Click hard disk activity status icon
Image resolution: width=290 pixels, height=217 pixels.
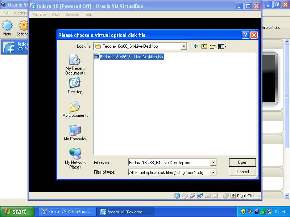[x=177, y=196]
